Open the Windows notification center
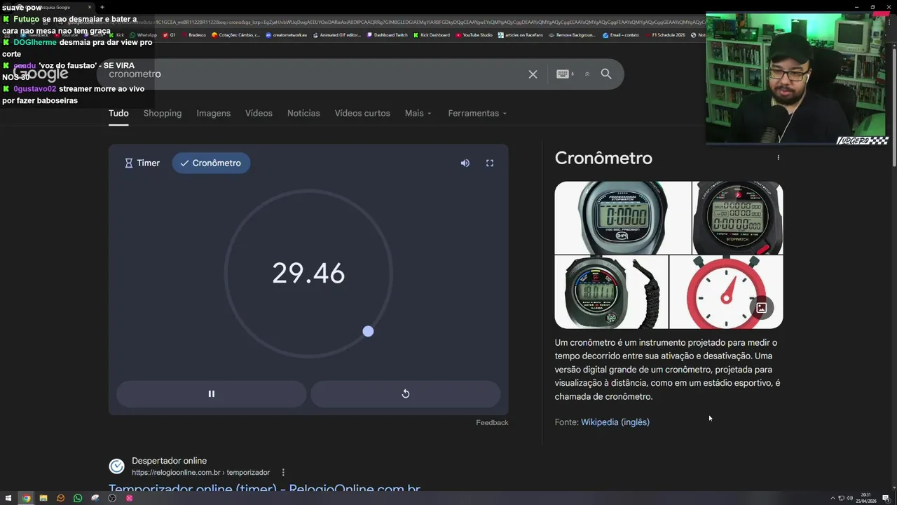The width and height of the screenshot is (897, 505). point(886,498)
